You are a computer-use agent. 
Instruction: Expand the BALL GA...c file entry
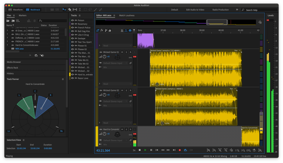coord(7,34)
